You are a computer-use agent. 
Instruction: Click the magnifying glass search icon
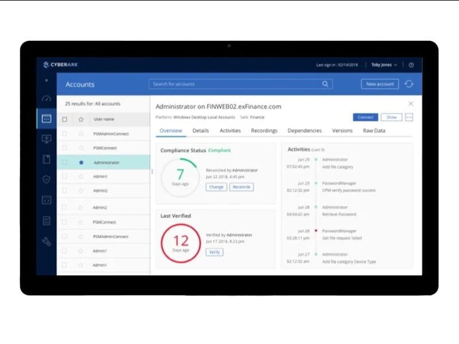[x=325, y=84]
